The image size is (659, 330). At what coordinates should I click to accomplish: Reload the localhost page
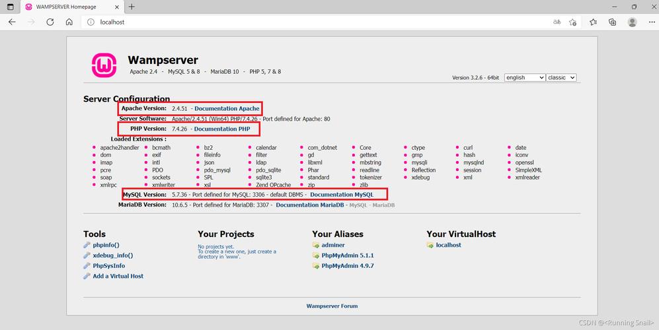point(50,22)
